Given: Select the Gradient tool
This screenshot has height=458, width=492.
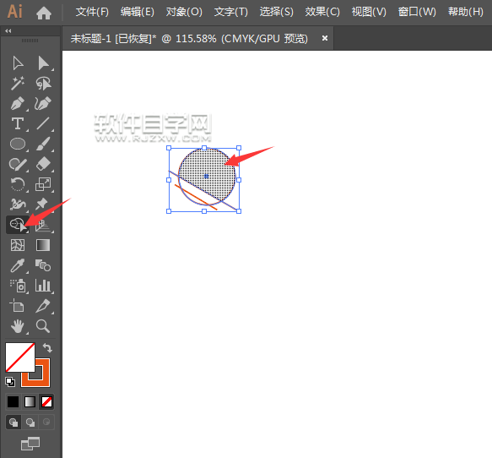Looking at the screenshot, I should pyautogui.click(x=43, y=245).
